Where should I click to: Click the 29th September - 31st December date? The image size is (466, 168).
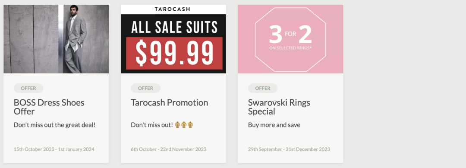pos(289,149)
